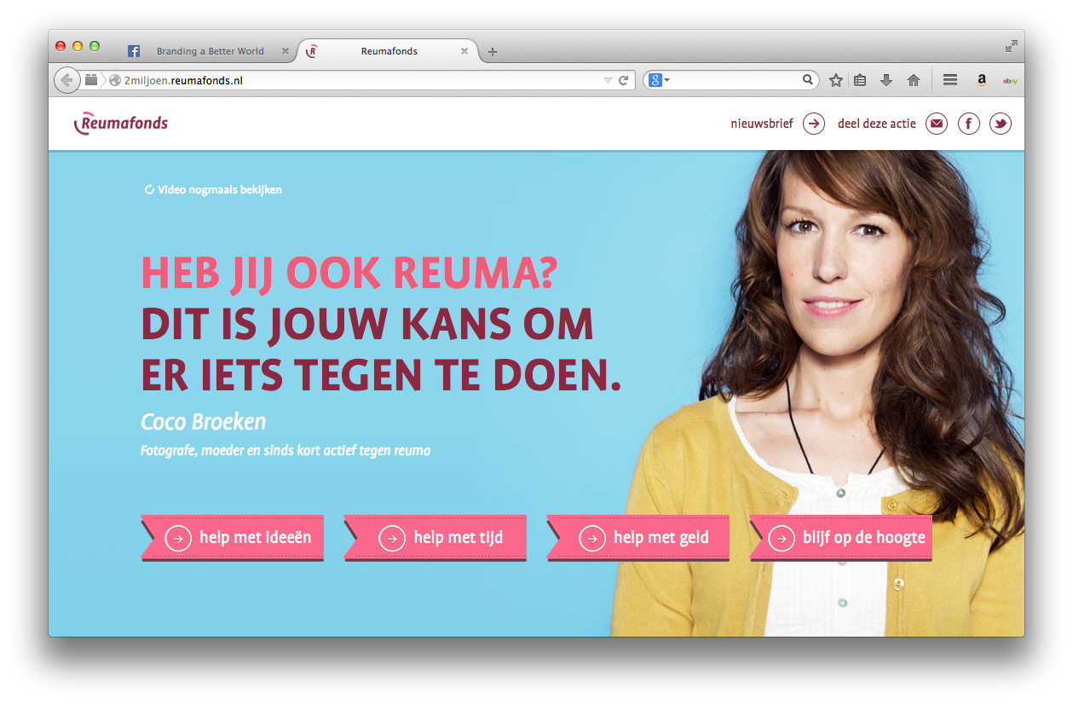Screen dimensions: 1073x704
Task: Open the URL history dropdown arrow
Action: click(608, 80)
